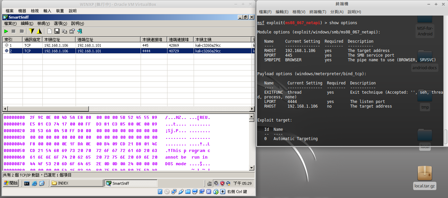Launch Command Prompt from XP quick launch

27,183
